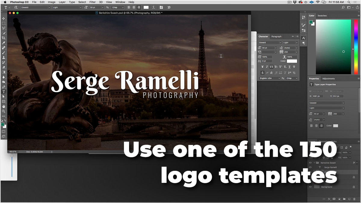Click the 66.67% zoom field in status bar
This screenshot has height=203, width=361.
click(13, 152)
